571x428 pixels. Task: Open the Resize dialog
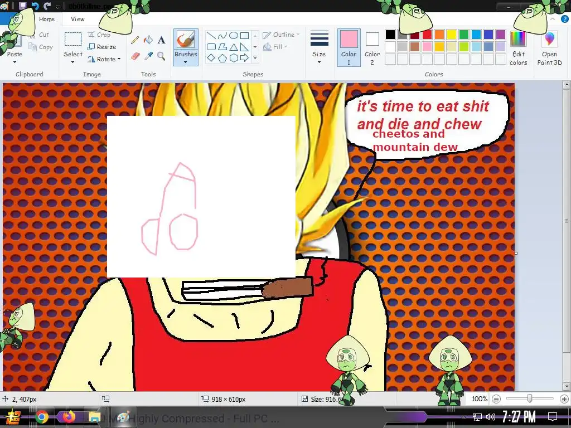click(x=101, y=47)
